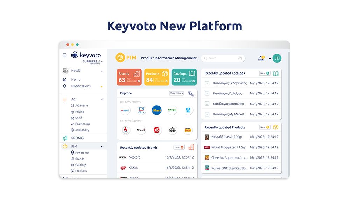Open the notifications bell icon

click(x=261, y=58)
